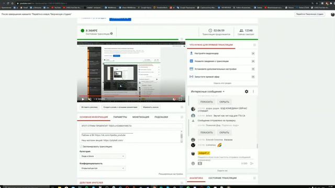The width and height of the screenshot is (335, 188).
Task: Click the Скрыть чат link
Action: click(x=222, y=171)
